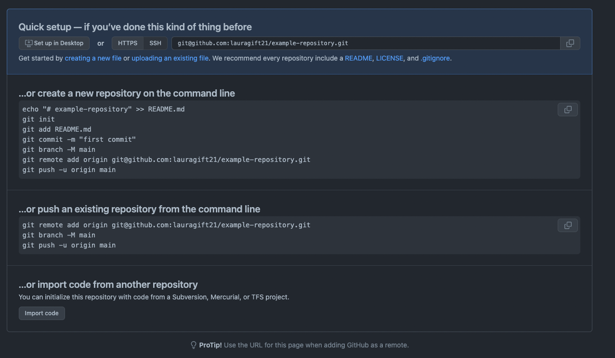Copy the push existing repository commands
This screenshot has height=358, width=615.
567,225
